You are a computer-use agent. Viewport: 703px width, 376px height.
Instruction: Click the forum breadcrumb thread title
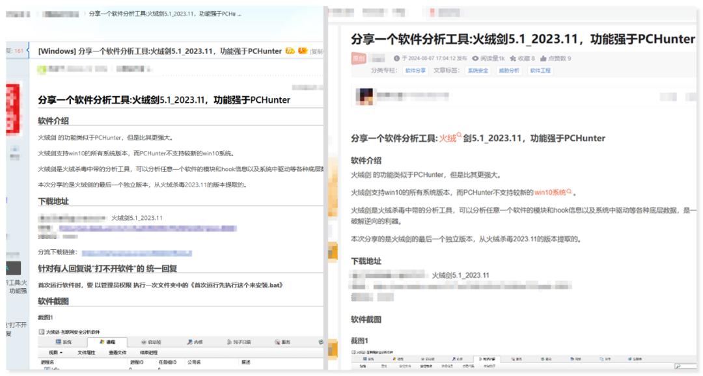(x=165, y=14)
